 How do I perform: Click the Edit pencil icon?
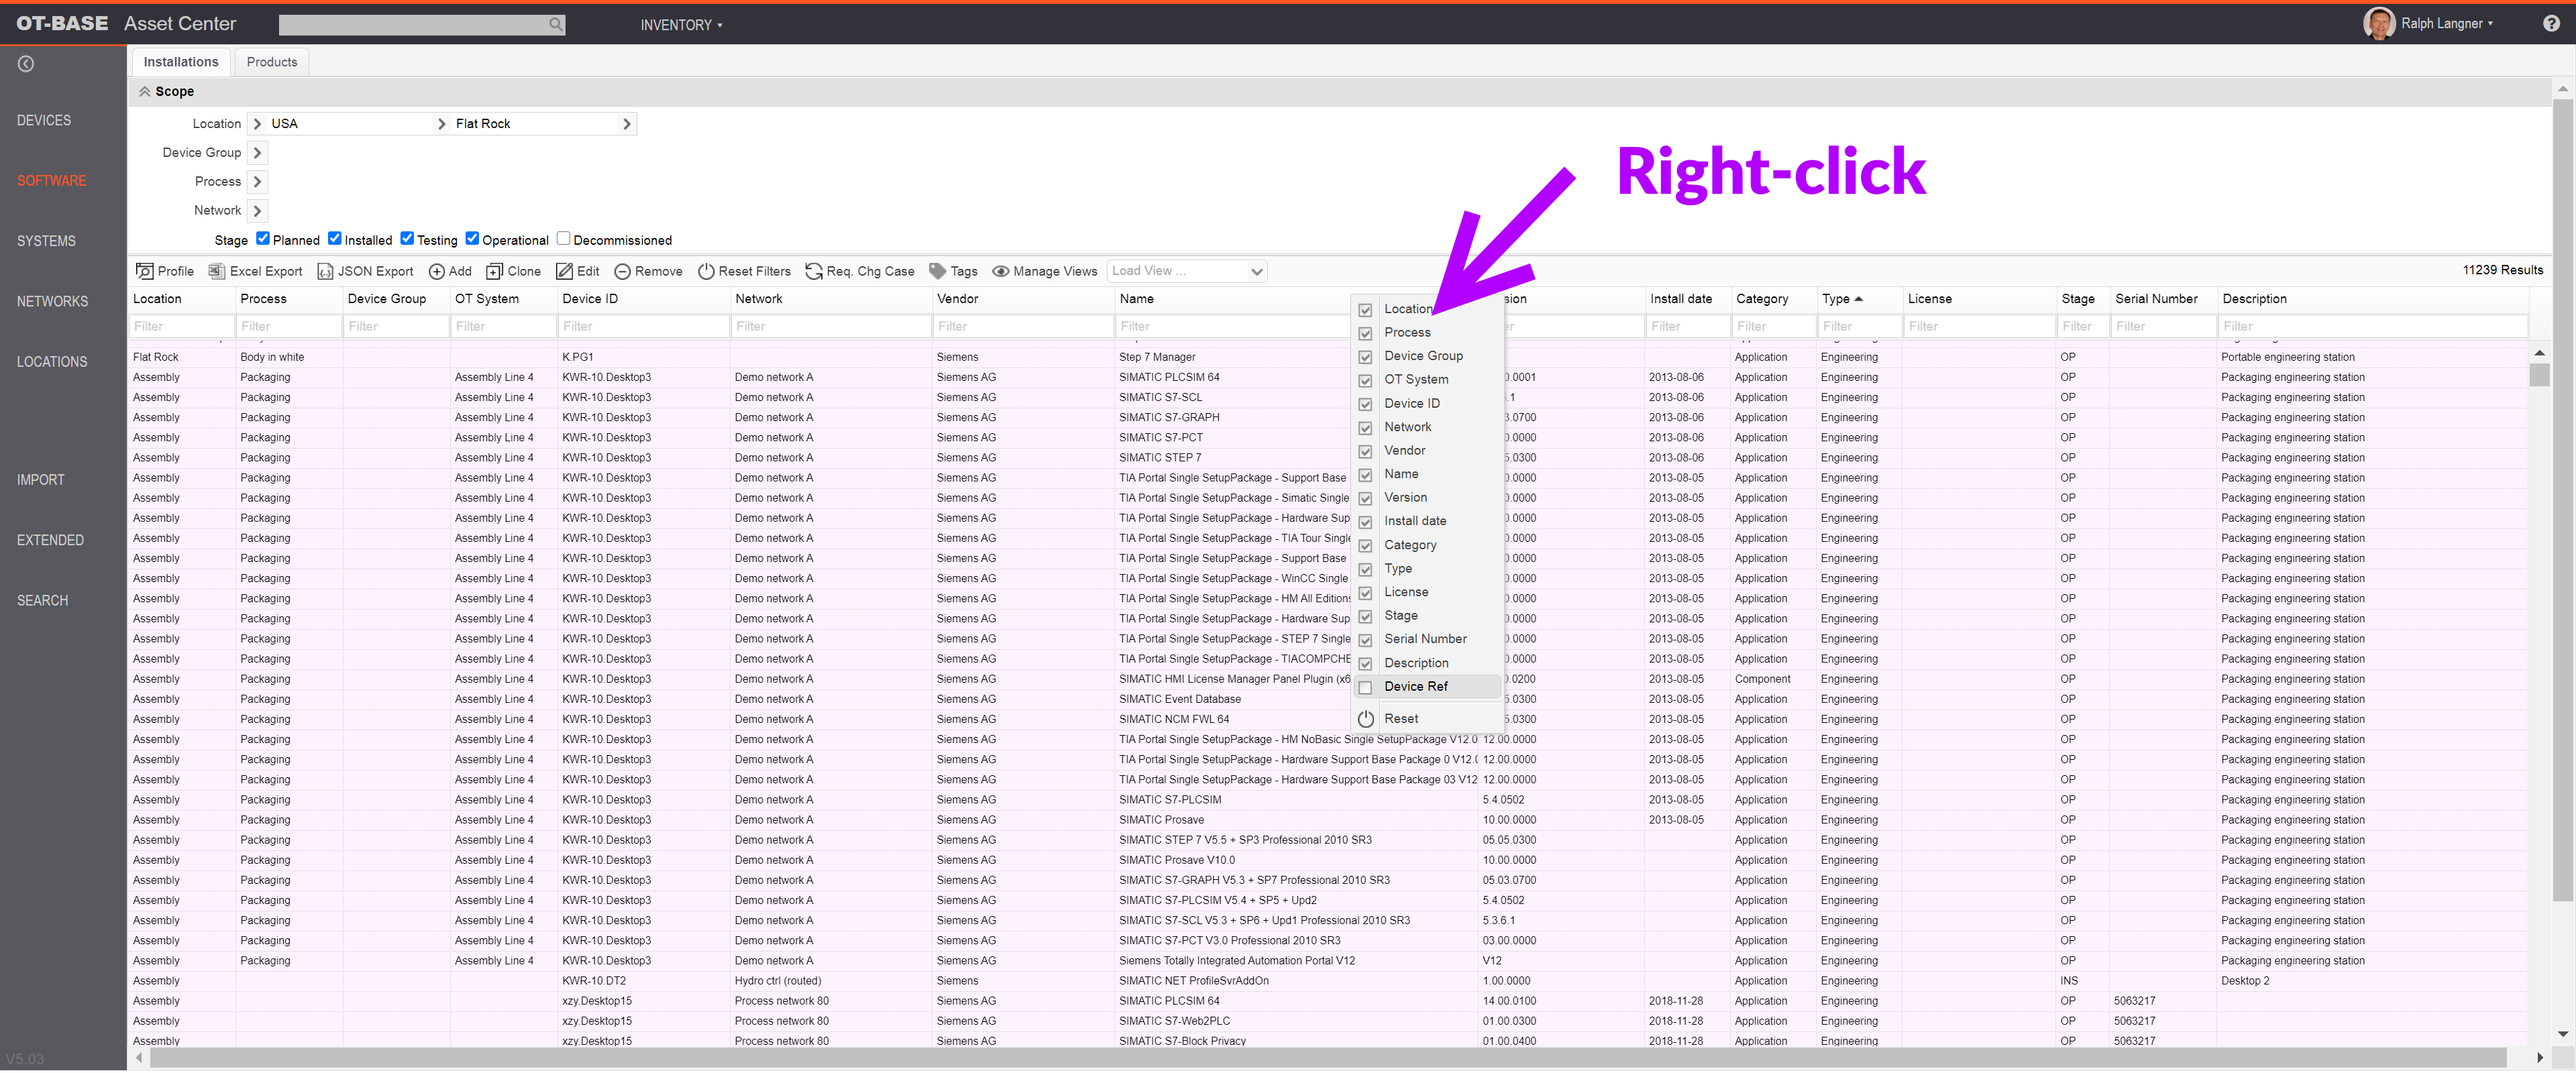(564, 271)
